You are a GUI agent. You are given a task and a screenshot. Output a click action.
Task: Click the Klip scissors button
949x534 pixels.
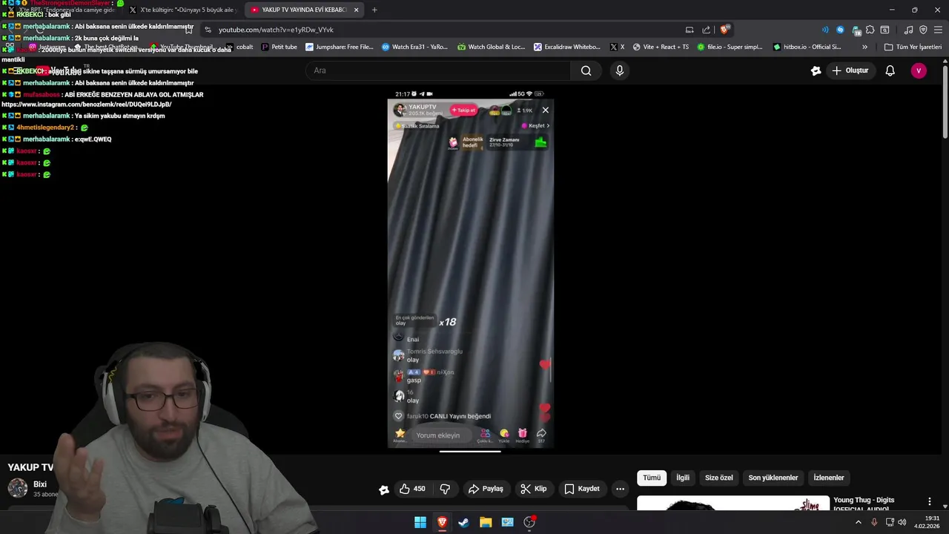point(534,489)
